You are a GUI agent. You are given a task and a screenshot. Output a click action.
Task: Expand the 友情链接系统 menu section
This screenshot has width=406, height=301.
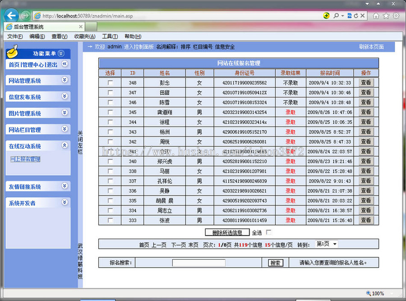click(x=65, y=186)
